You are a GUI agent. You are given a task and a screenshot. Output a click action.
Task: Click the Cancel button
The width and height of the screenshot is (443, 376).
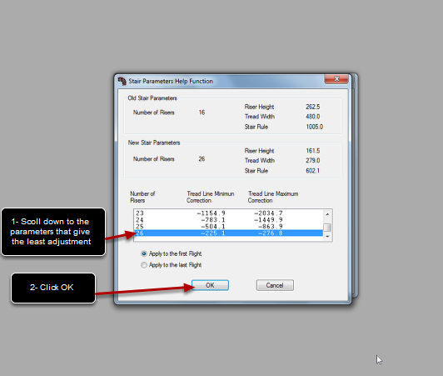[x=275, y=285]
